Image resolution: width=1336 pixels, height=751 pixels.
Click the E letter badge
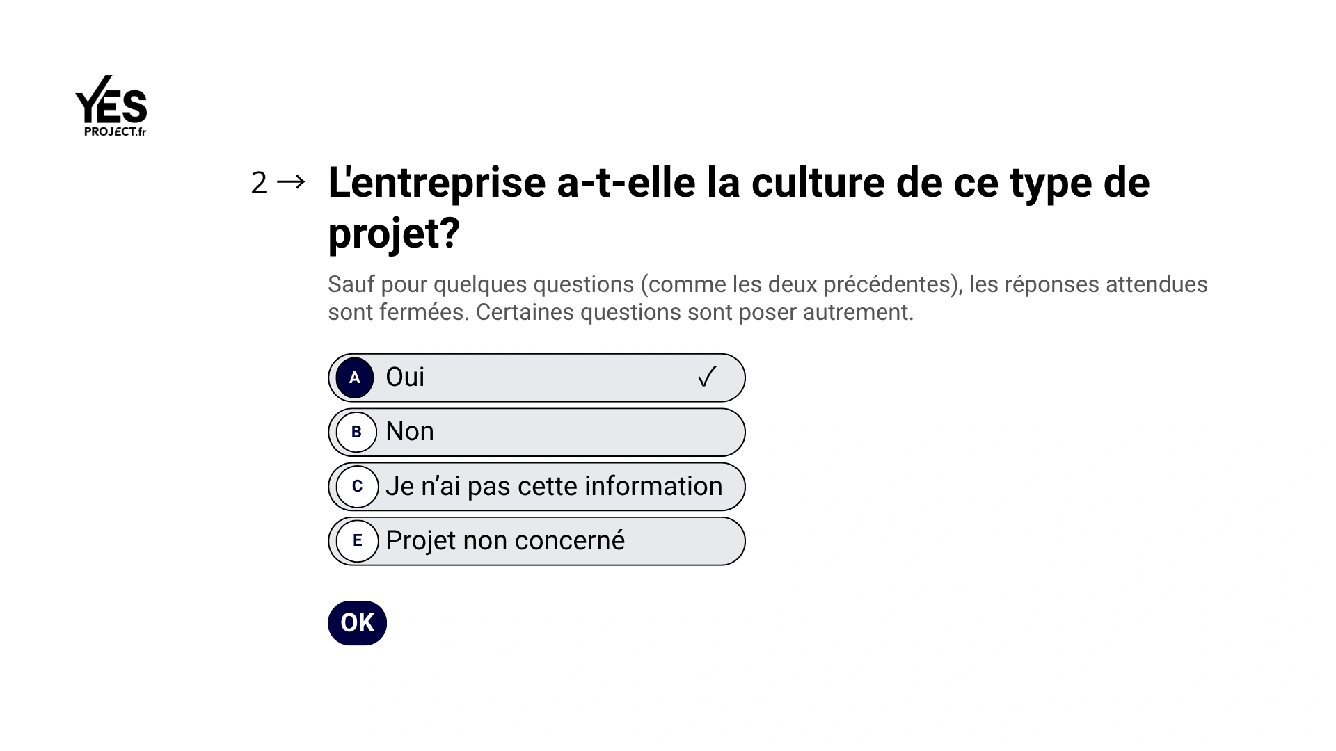pos(357,540)
